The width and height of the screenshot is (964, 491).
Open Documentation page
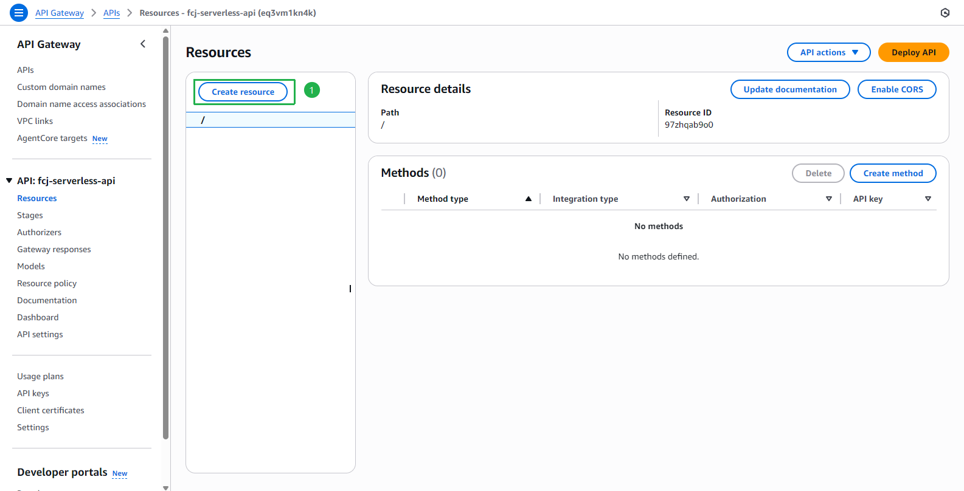coord(47,300)
